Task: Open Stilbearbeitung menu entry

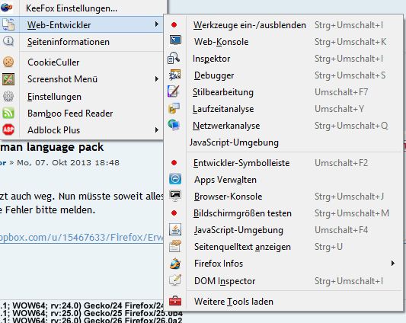Action: pyautogui.click(x=283, y=92)
